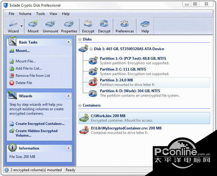Open the View menu
The height and width of the screenshot is (176, 217).
coord(53,14)
